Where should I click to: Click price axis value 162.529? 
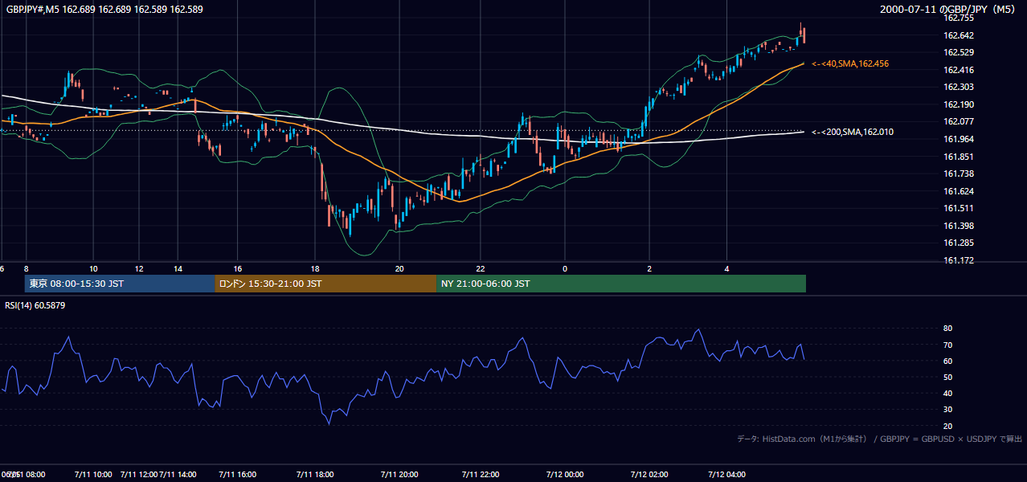tap(958, 52)
